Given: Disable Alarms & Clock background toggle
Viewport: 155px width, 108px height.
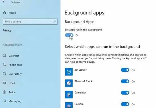Looking at the screenshot, I should point(125,81).
